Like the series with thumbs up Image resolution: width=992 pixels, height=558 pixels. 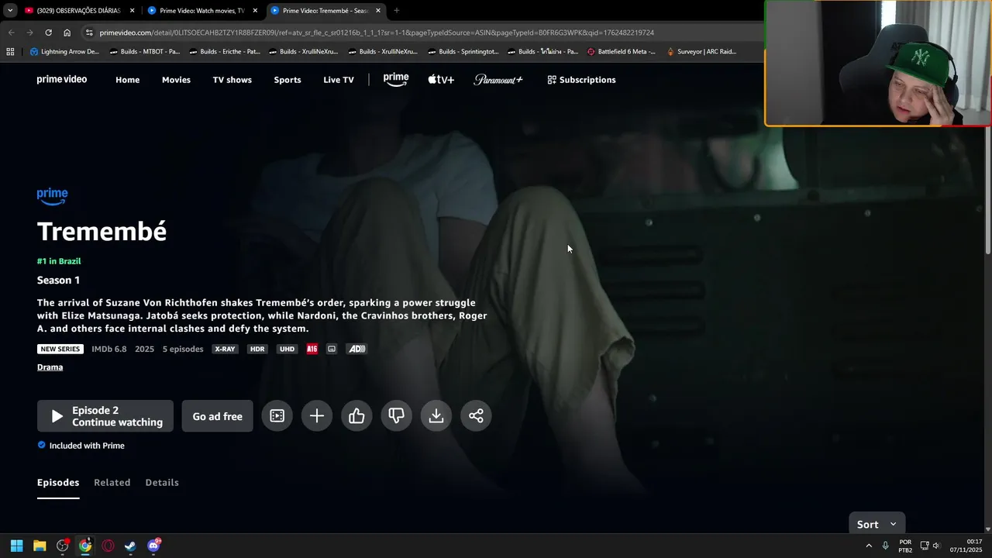[356, 416]
